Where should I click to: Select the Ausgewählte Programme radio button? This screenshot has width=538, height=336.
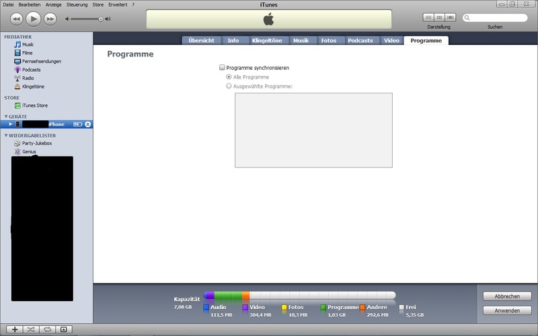(x=229, y=86)
